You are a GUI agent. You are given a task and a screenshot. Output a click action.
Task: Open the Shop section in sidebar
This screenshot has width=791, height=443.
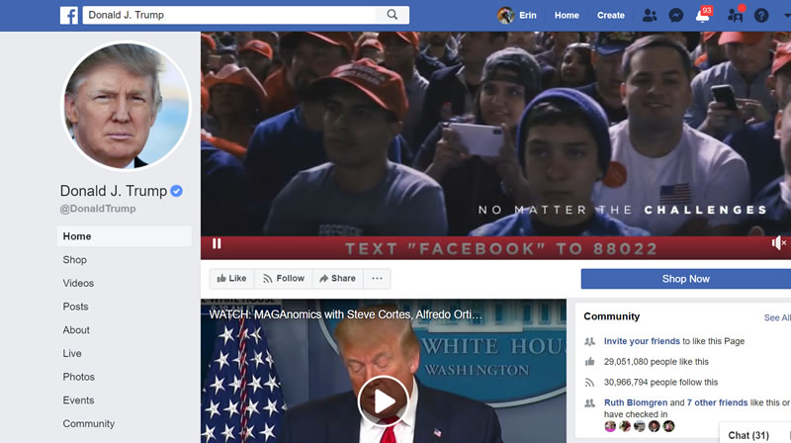coord(75,260)
